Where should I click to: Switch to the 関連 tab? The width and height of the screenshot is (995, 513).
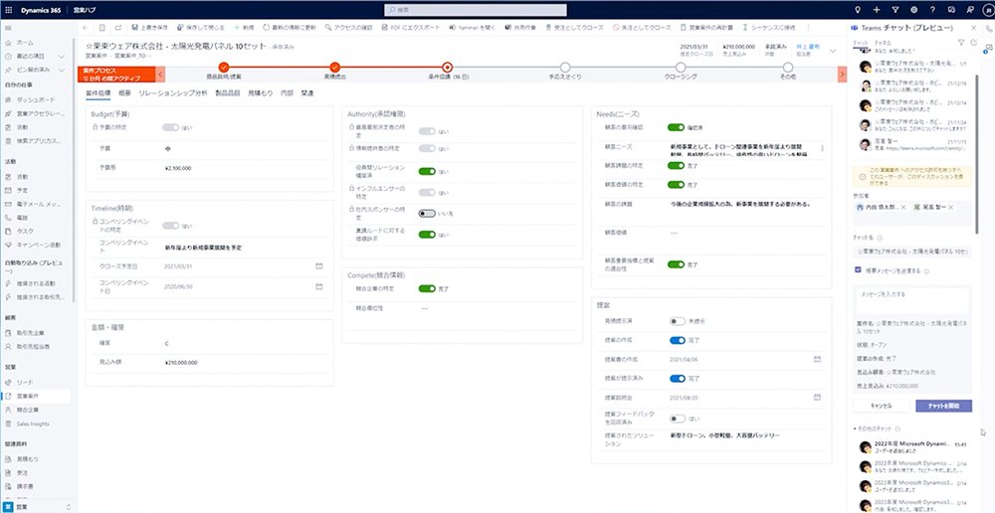[307, 93]
